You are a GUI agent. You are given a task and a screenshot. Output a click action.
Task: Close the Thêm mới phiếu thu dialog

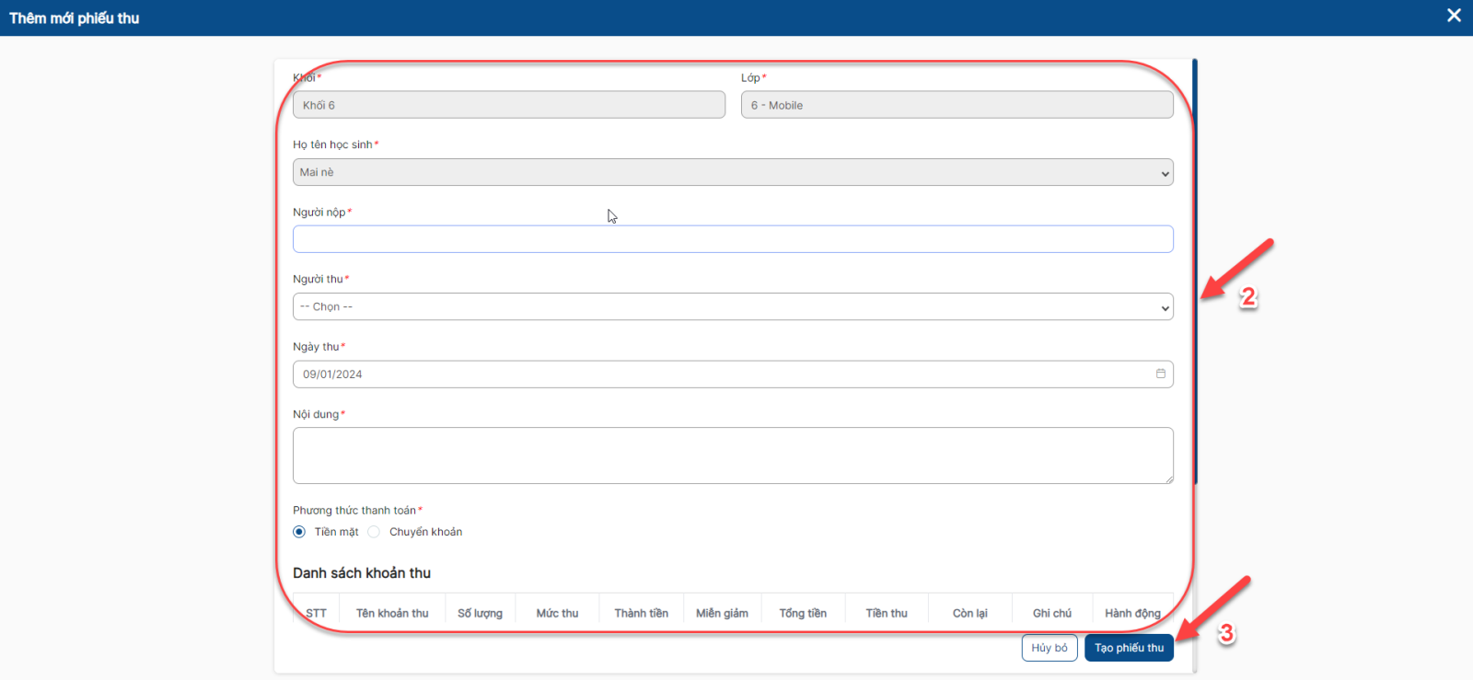pyautogui.click(x=1454, y=16)
